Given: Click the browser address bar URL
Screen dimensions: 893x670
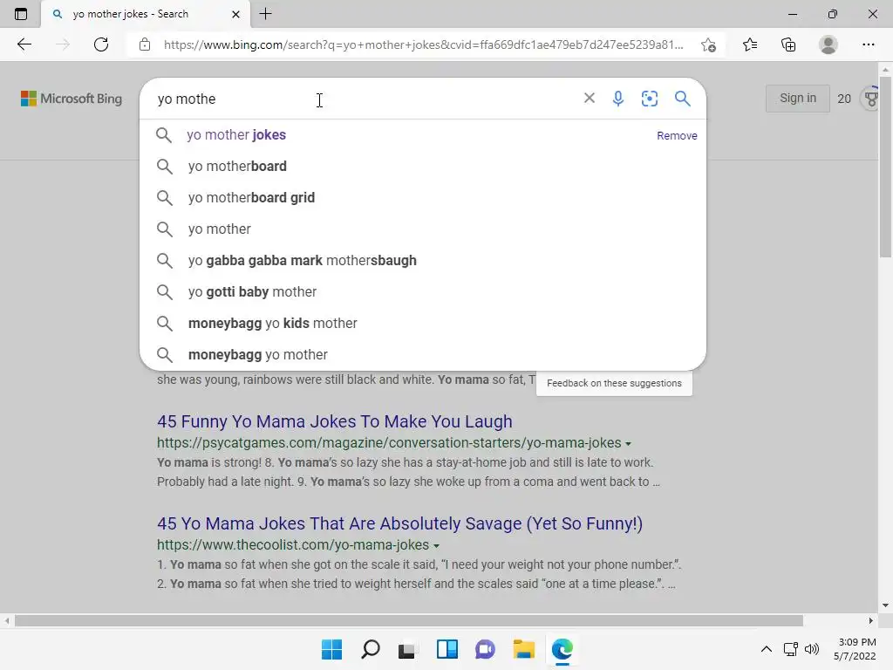Looking at the screenshot, I should tap(423, 44).
